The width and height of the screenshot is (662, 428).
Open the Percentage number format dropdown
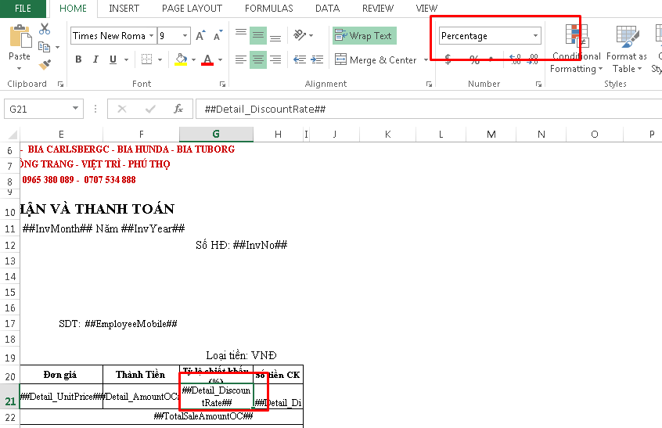click(536, 36)
